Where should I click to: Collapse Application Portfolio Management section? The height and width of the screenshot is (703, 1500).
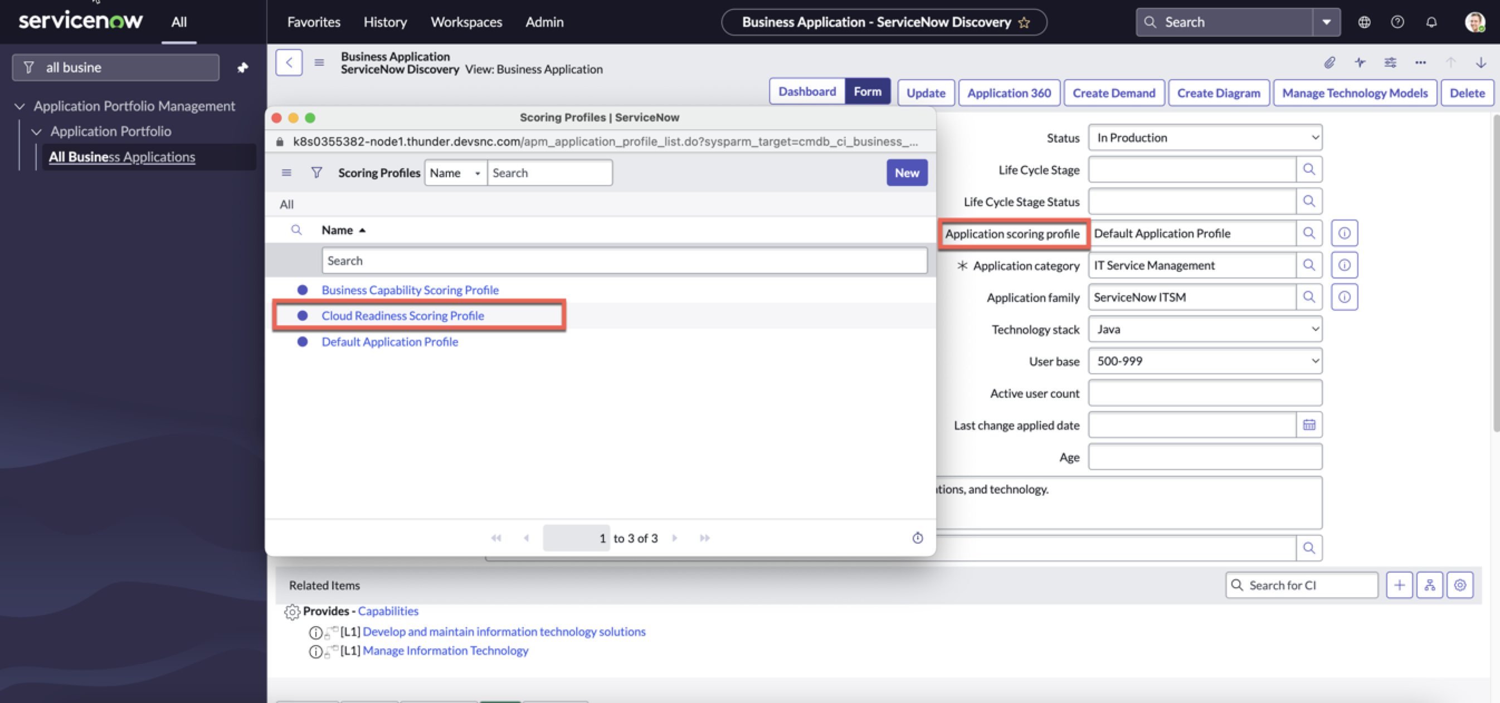20,106
